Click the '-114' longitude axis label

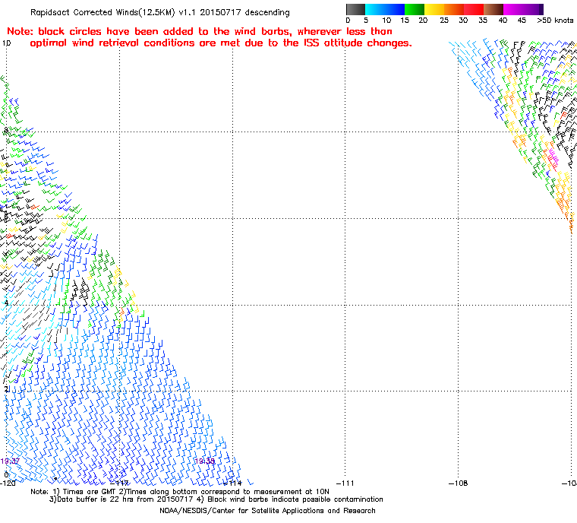[x=233, y=483]
